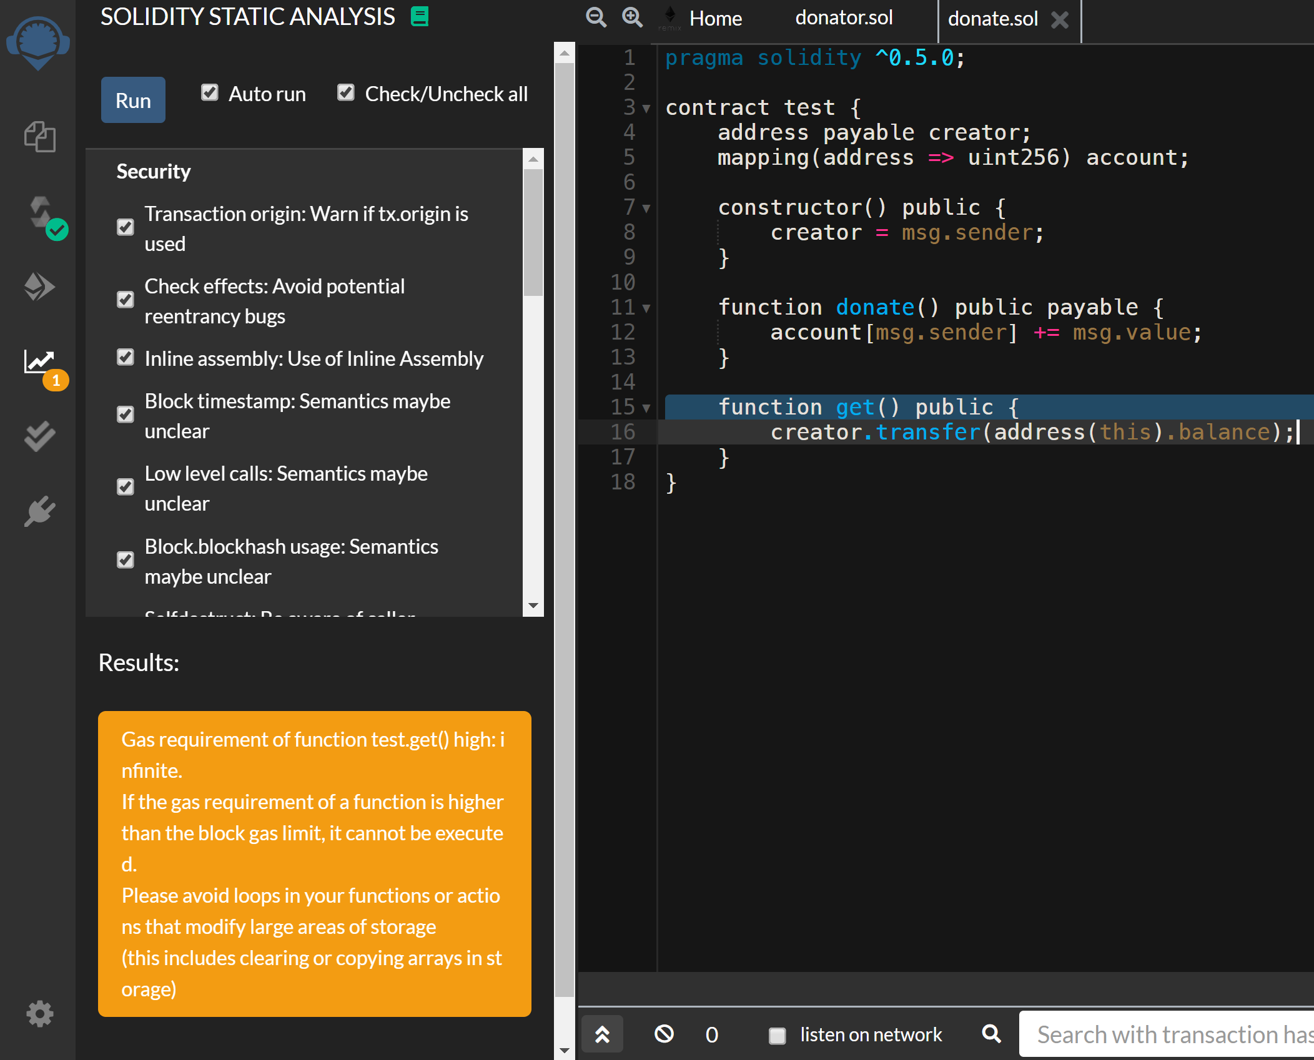1314x1060 pixels.
Task: Uncheck Block.blockhash usage option
Action: point(126,560)
